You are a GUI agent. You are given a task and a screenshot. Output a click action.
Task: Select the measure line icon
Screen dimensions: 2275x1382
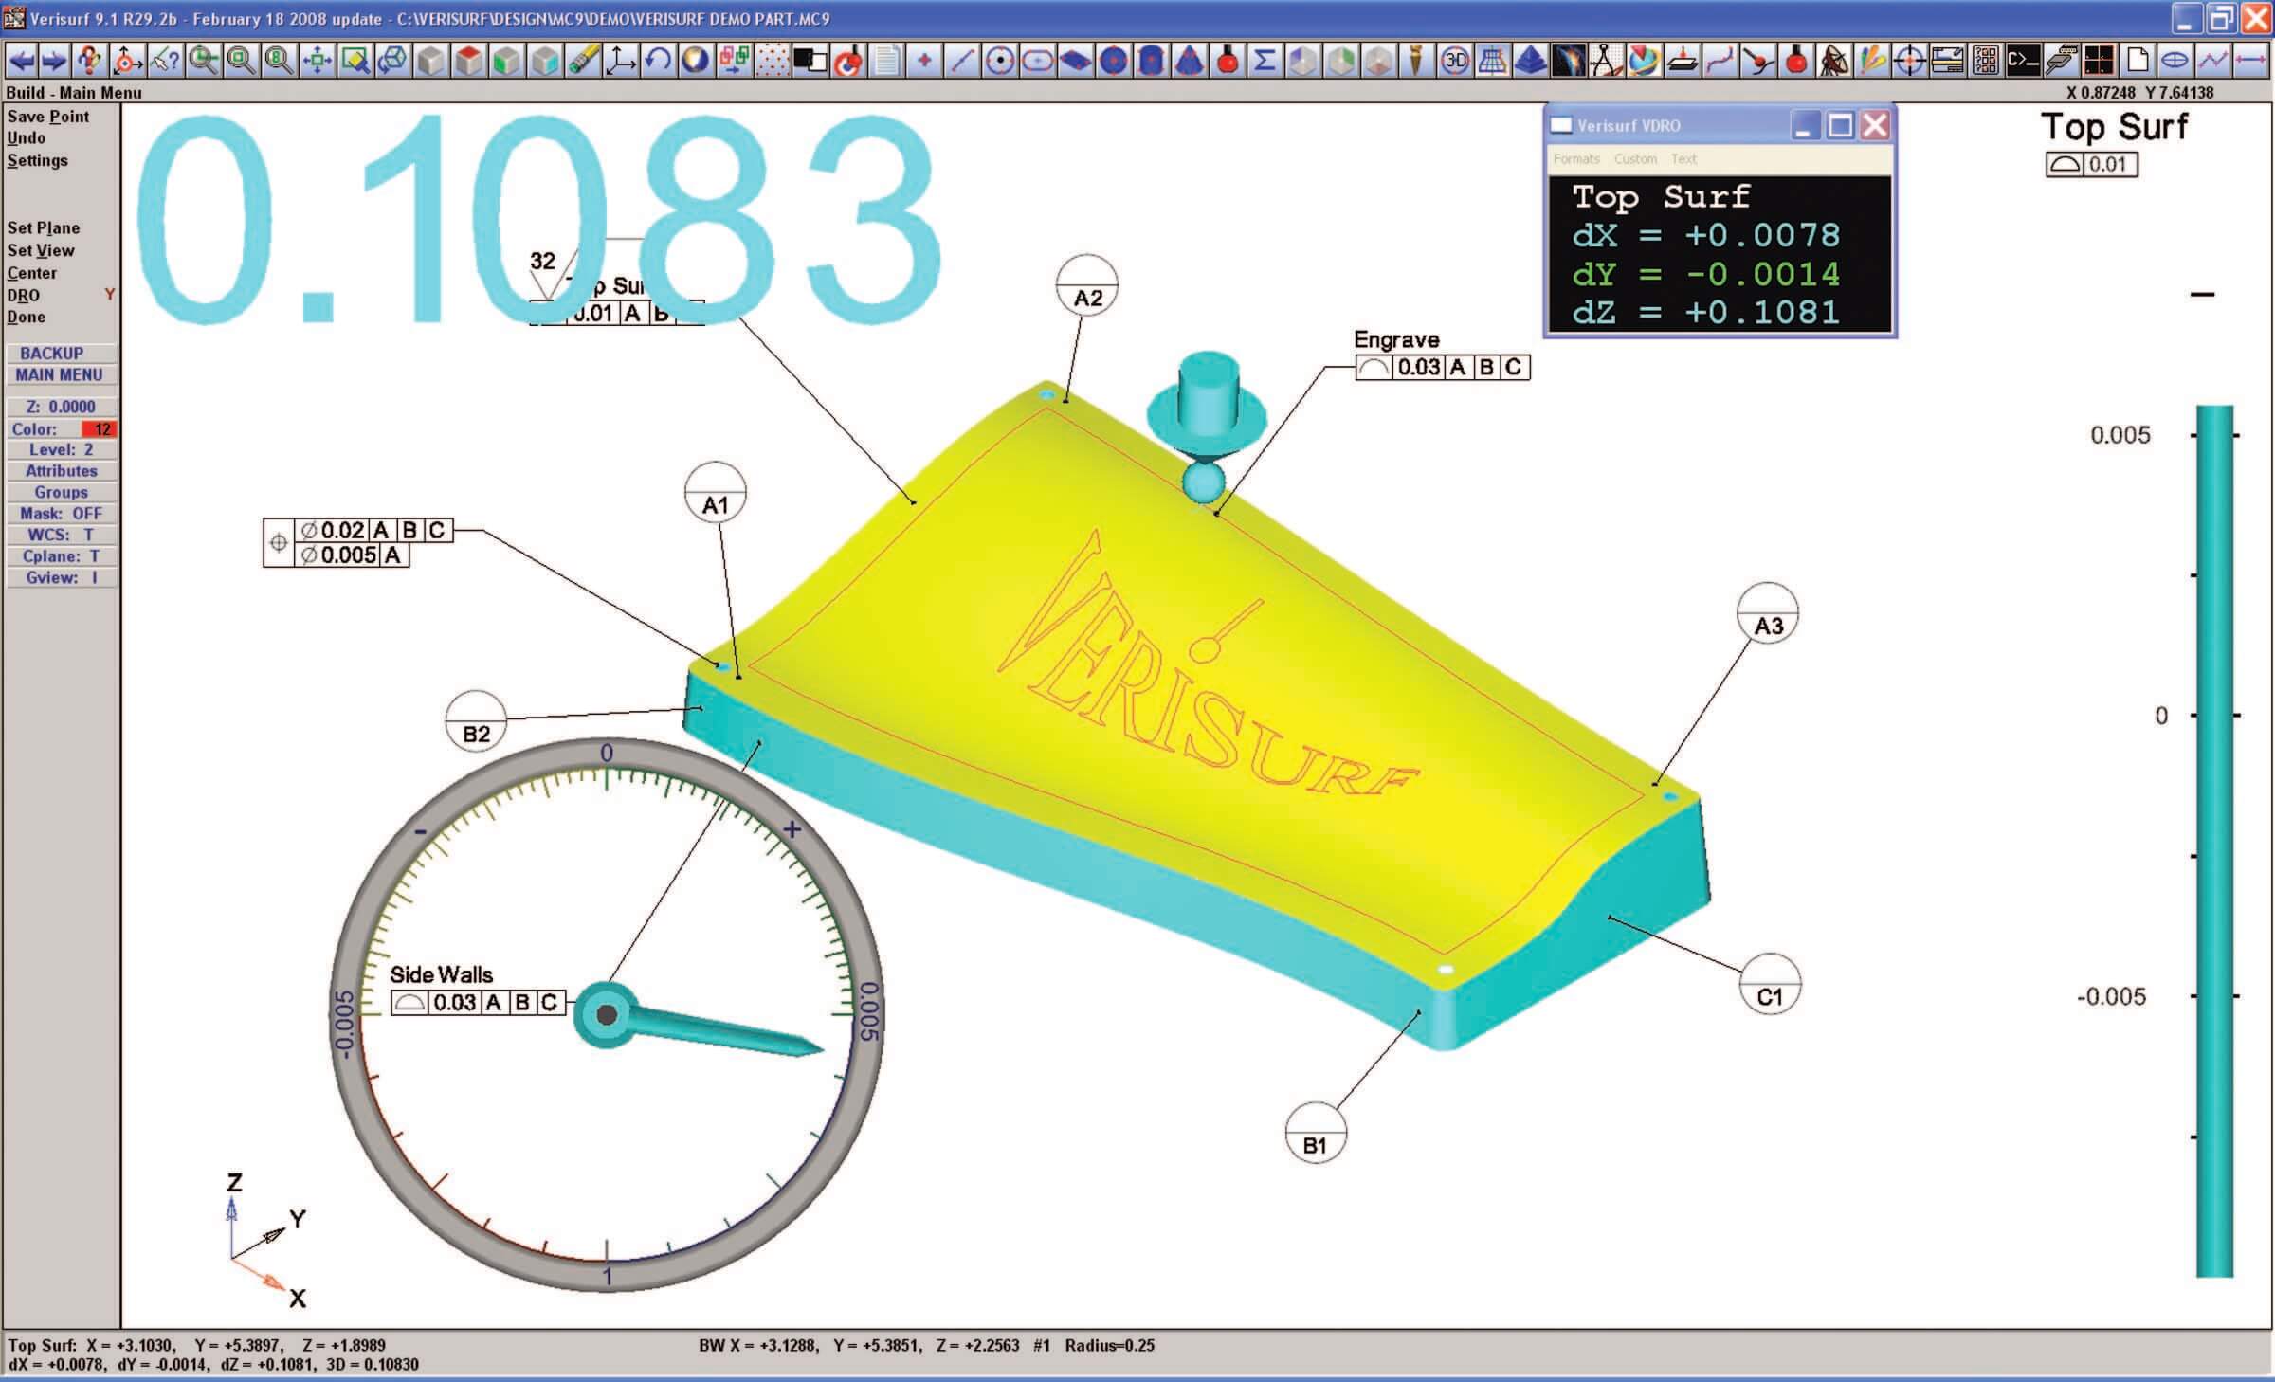coord(961,62)
